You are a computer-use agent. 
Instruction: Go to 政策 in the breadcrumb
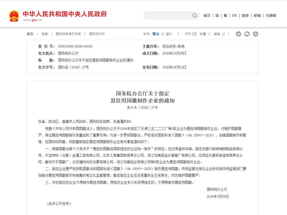[x=45, y=34]
